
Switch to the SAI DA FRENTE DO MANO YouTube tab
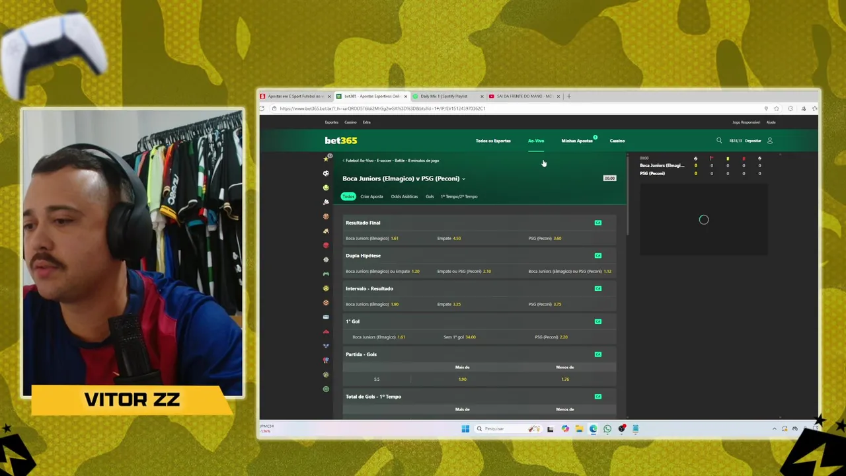point(524,97)
